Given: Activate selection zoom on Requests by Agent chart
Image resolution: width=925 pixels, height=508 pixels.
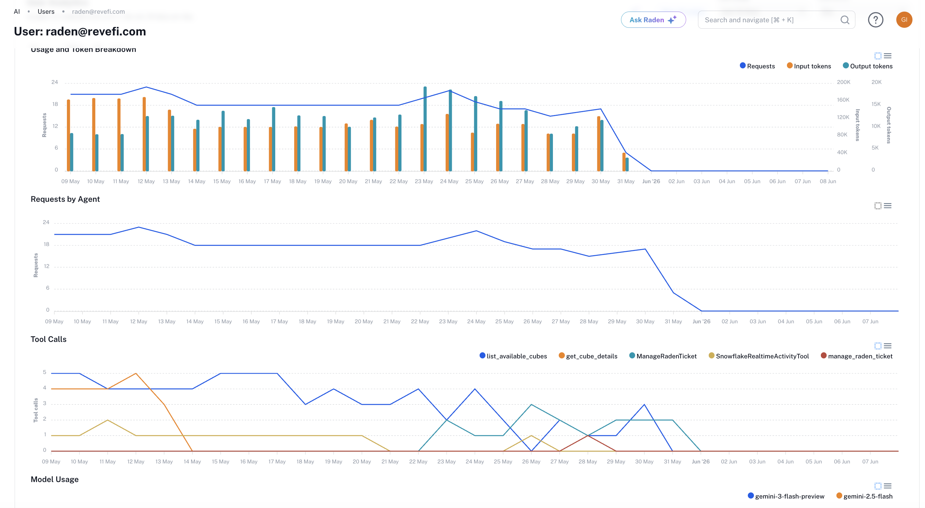Looking at the screenshot, I should tap(878, 205).
